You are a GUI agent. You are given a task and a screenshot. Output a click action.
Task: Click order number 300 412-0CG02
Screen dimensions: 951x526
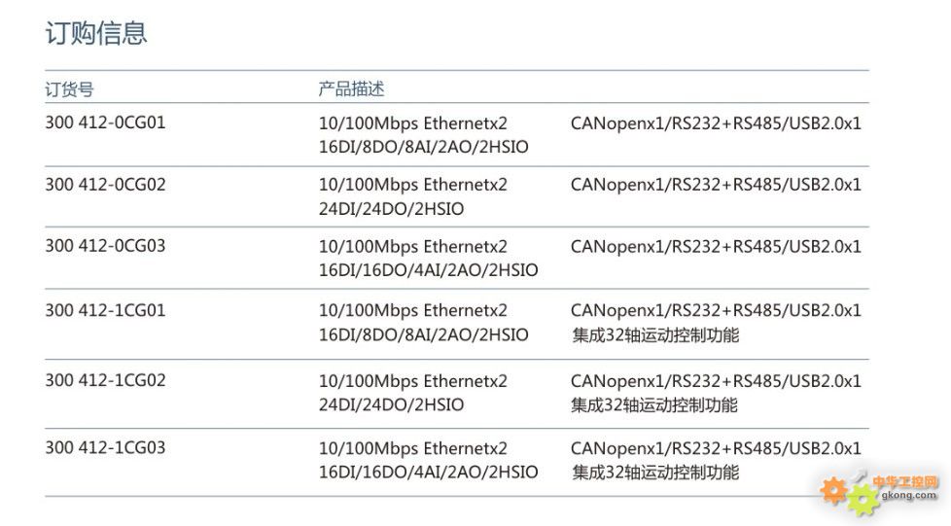[x=105, y=185]
